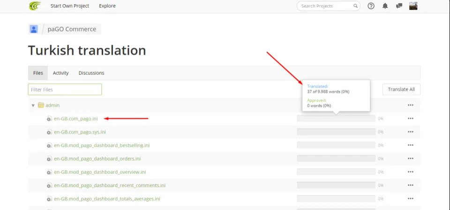Focus the Search Projects field
The width and height of the screenshot is (450, 210).
tap(329, 6)
